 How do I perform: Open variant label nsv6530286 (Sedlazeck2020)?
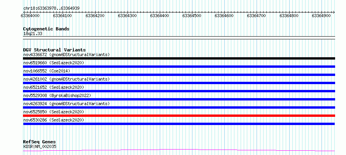[54, 120]
